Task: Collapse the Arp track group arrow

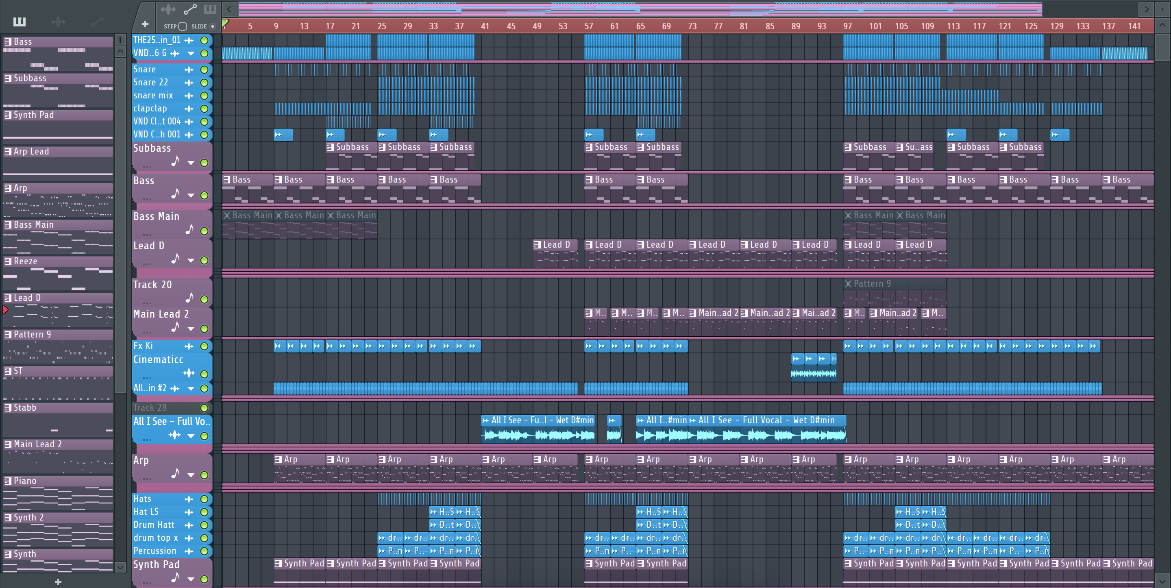Action: click(x=191, y=475)
